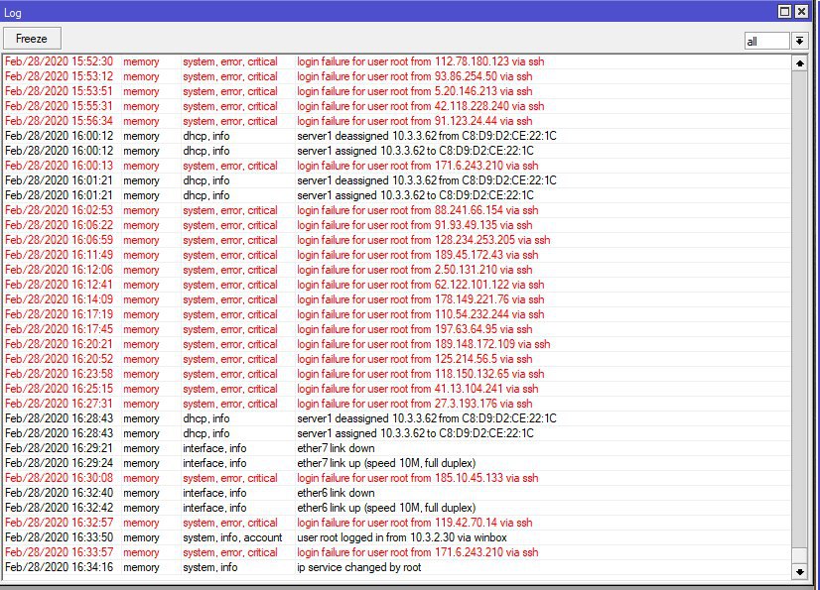Select the 'ether6 link up' entry
This screenshot has height=590, width=820.
(397, 509)
